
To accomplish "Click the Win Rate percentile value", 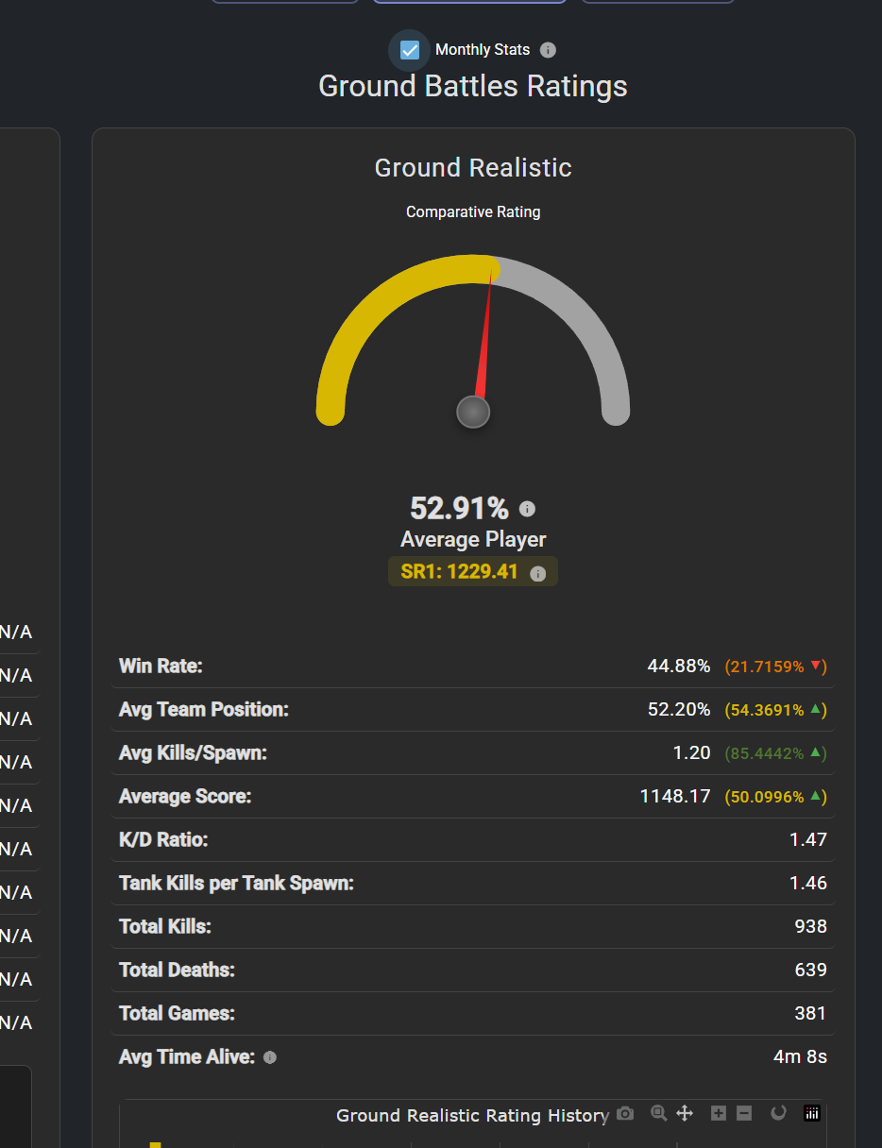I will (x=775, y=667).
